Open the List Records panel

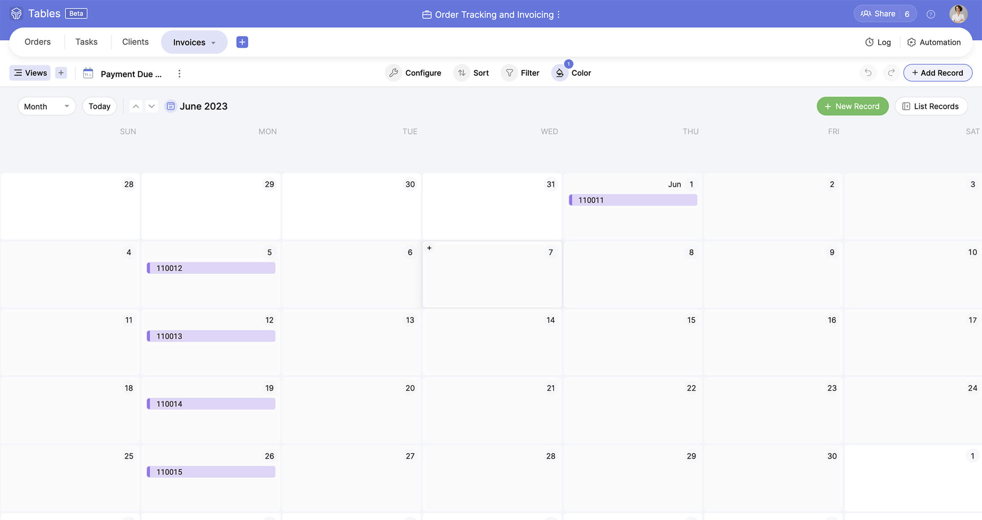[931, 107]
